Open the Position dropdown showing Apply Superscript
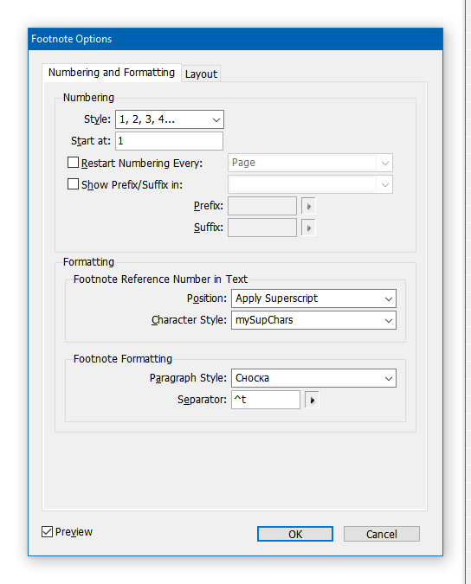The image size is (471, 584). tap(313, 298)
